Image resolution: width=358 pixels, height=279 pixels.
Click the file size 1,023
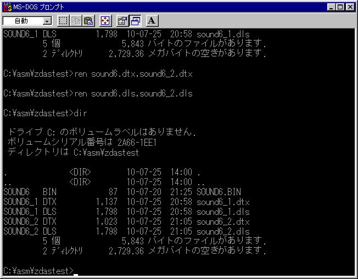107,221
